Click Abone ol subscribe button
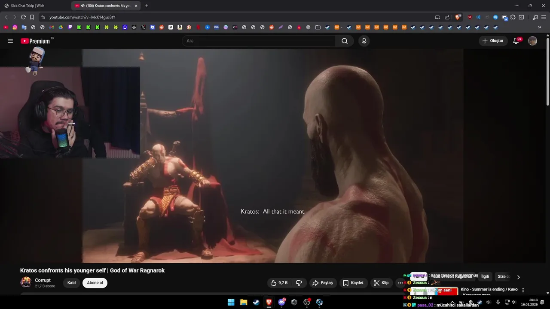This screenshot has height=309, width=550. point(95,283)
